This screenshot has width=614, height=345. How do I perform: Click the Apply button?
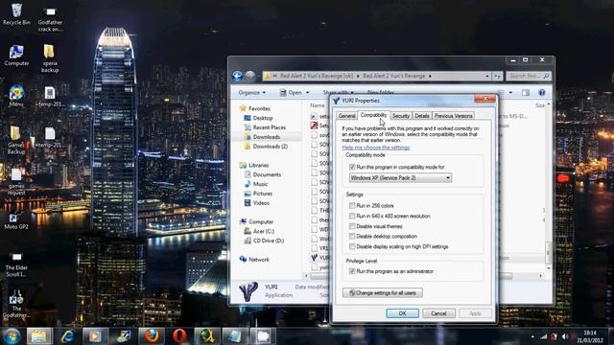coord(475,313)
